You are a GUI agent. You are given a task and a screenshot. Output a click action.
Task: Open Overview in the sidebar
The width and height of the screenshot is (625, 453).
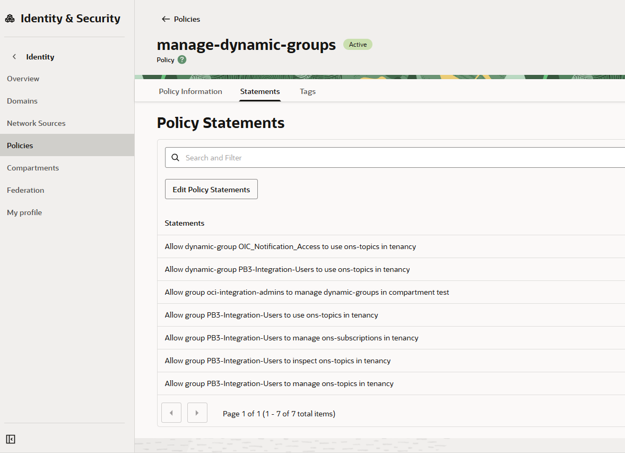[23, 79]
